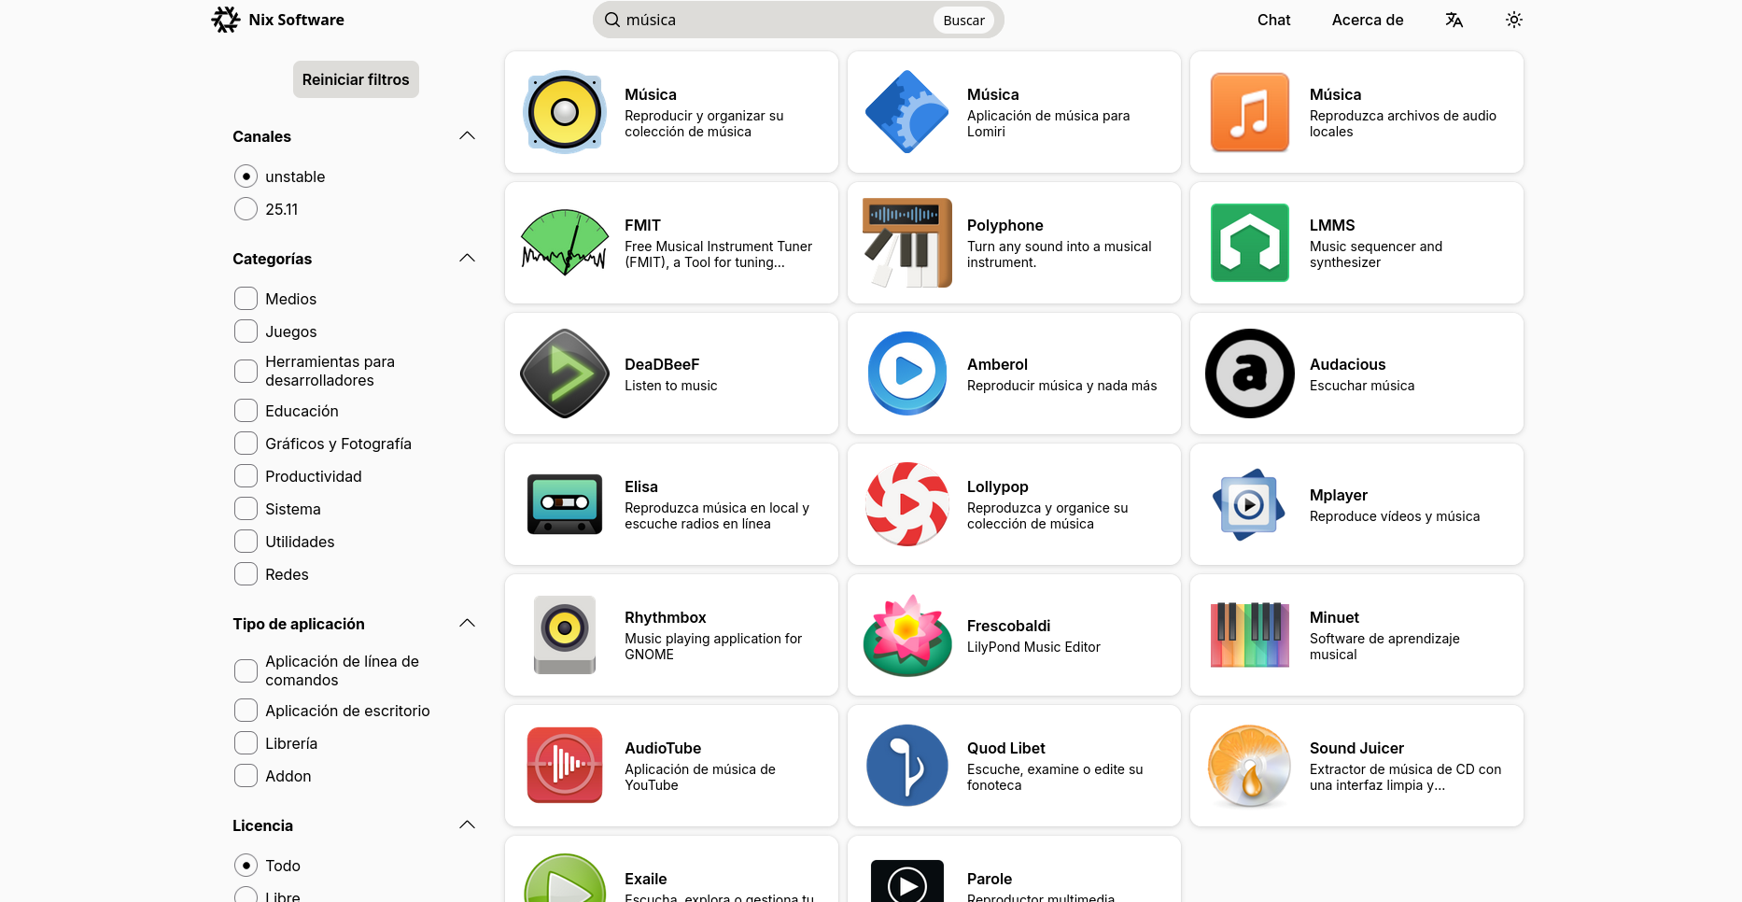Select the Lollypop candy icon

click(x=906, y=504)
